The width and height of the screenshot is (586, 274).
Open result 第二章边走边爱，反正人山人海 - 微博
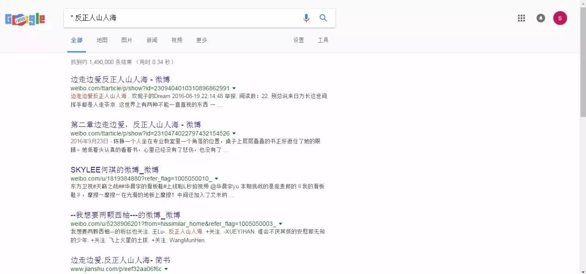[136, 125]
